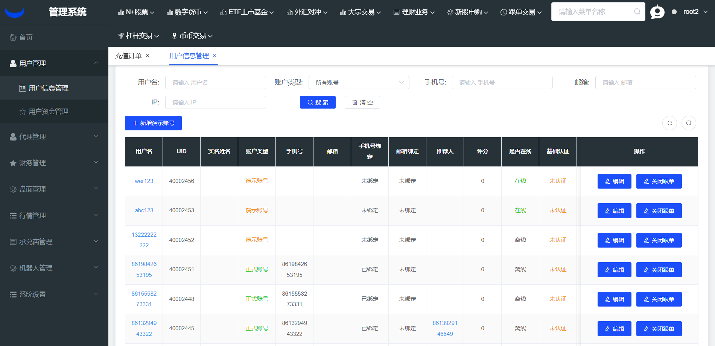The height and width of the screenshot is (346, 715).
Task: Click the 用户资金管理 star icon
Action: tap(23, 112)
